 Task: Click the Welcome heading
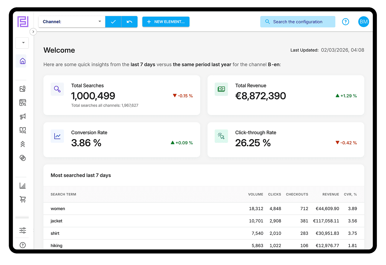(x=59, y=50)
